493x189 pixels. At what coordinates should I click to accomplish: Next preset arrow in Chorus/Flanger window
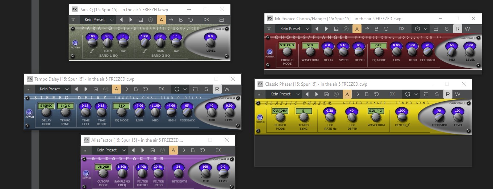(326, 29)
